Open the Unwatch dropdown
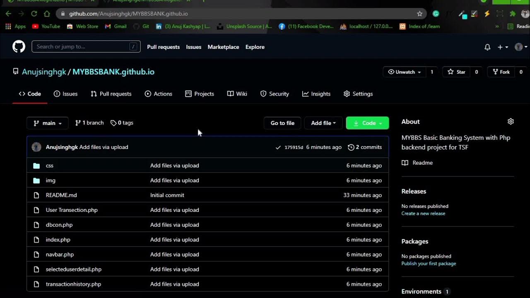The image size is (530, 298). coord(405,72)
